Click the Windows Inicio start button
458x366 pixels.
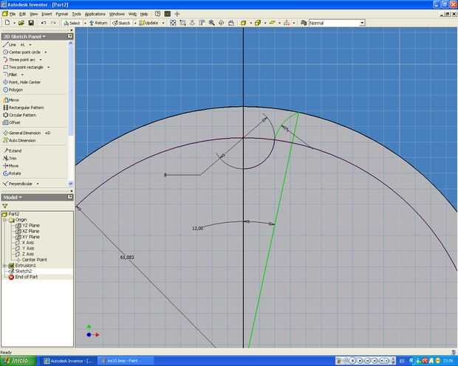pos(18,361)
